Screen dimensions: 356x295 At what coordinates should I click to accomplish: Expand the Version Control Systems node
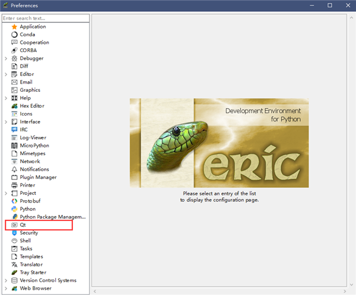[6, 281]
